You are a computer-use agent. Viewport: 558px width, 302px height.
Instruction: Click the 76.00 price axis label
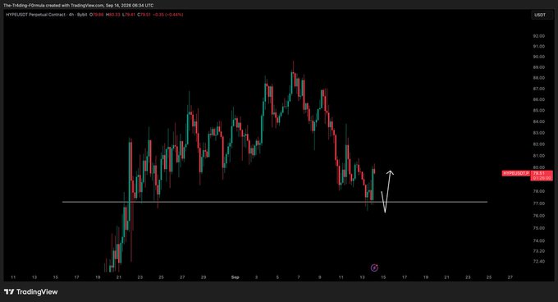tap(539, 216)
